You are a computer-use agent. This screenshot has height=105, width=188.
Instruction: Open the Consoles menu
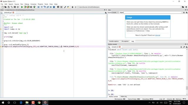[x=33, y=4]
